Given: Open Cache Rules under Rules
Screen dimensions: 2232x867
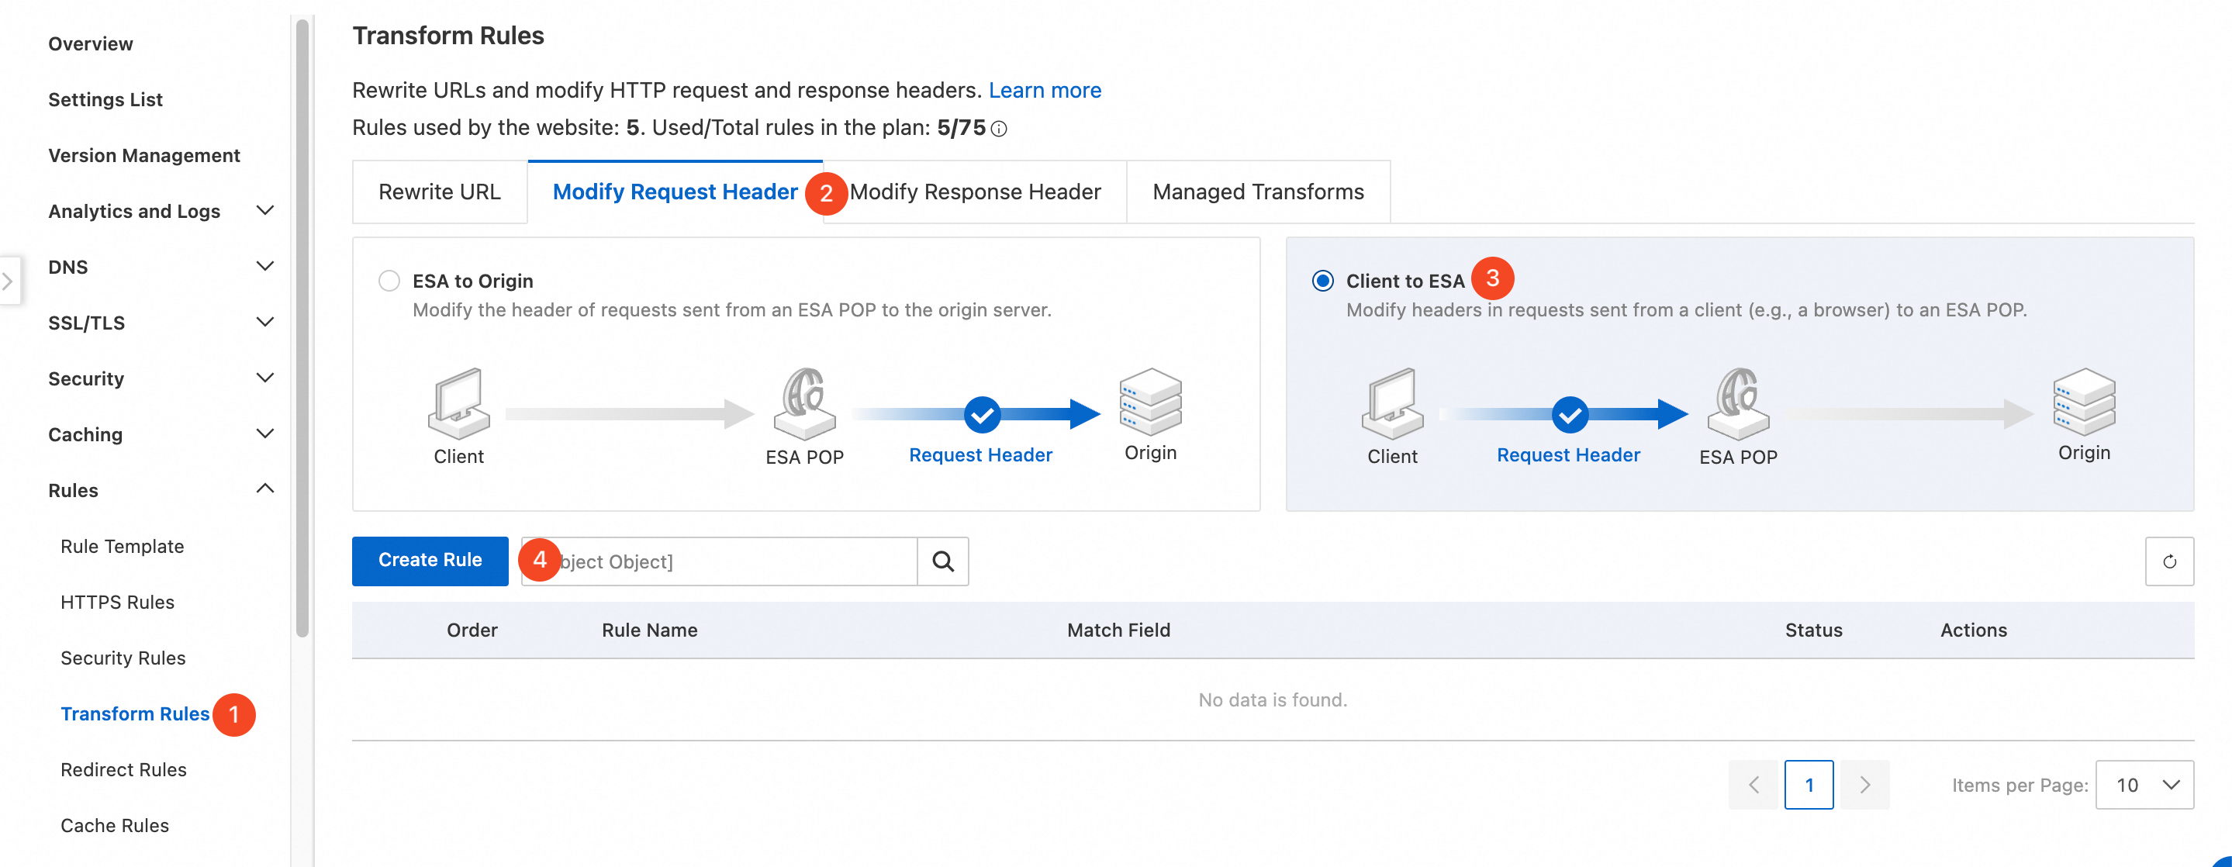Looking at the screenshot, I should pyautogui.click(x=116, y=825).
